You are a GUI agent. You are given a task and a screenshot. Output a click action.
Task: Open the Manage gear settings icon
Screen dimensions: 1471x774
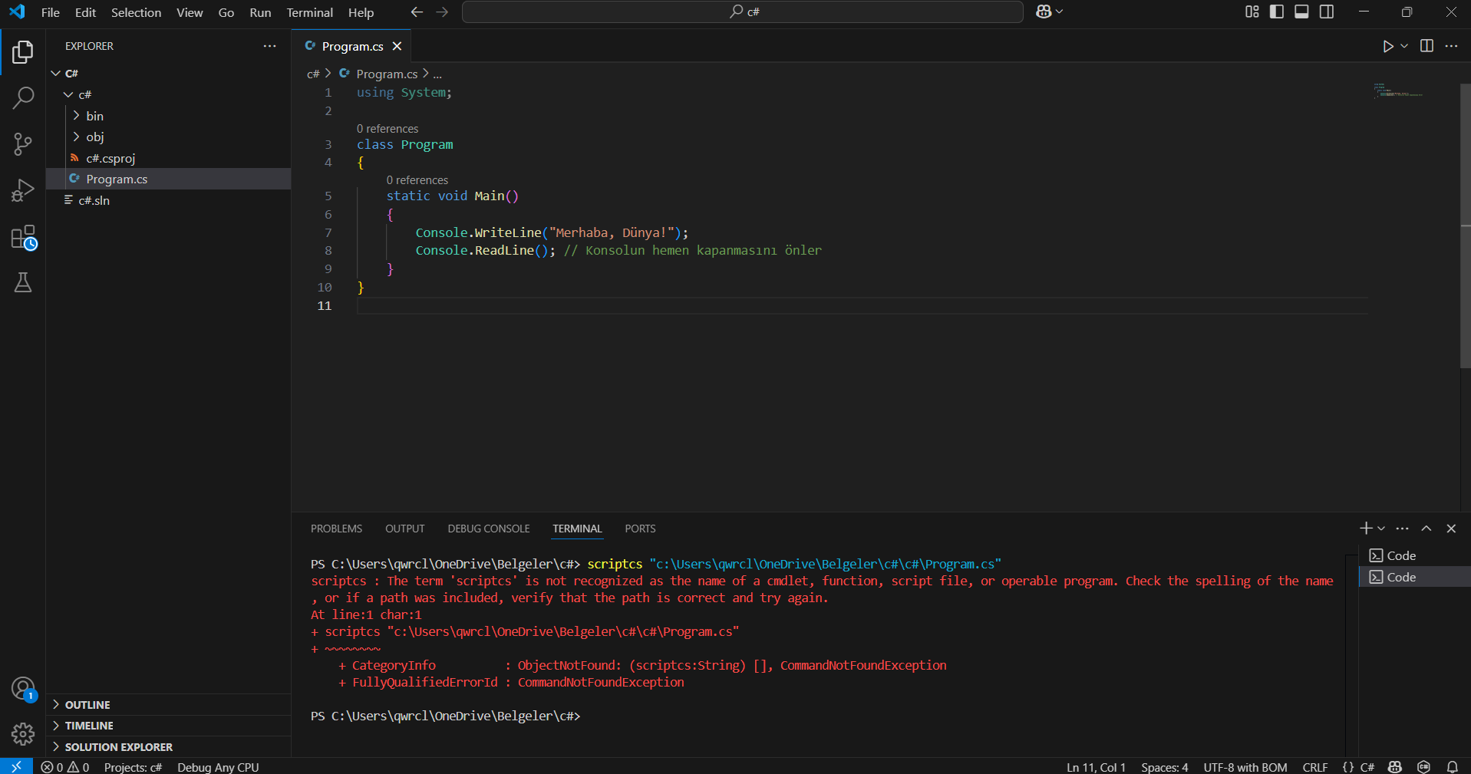coord(23,734)
